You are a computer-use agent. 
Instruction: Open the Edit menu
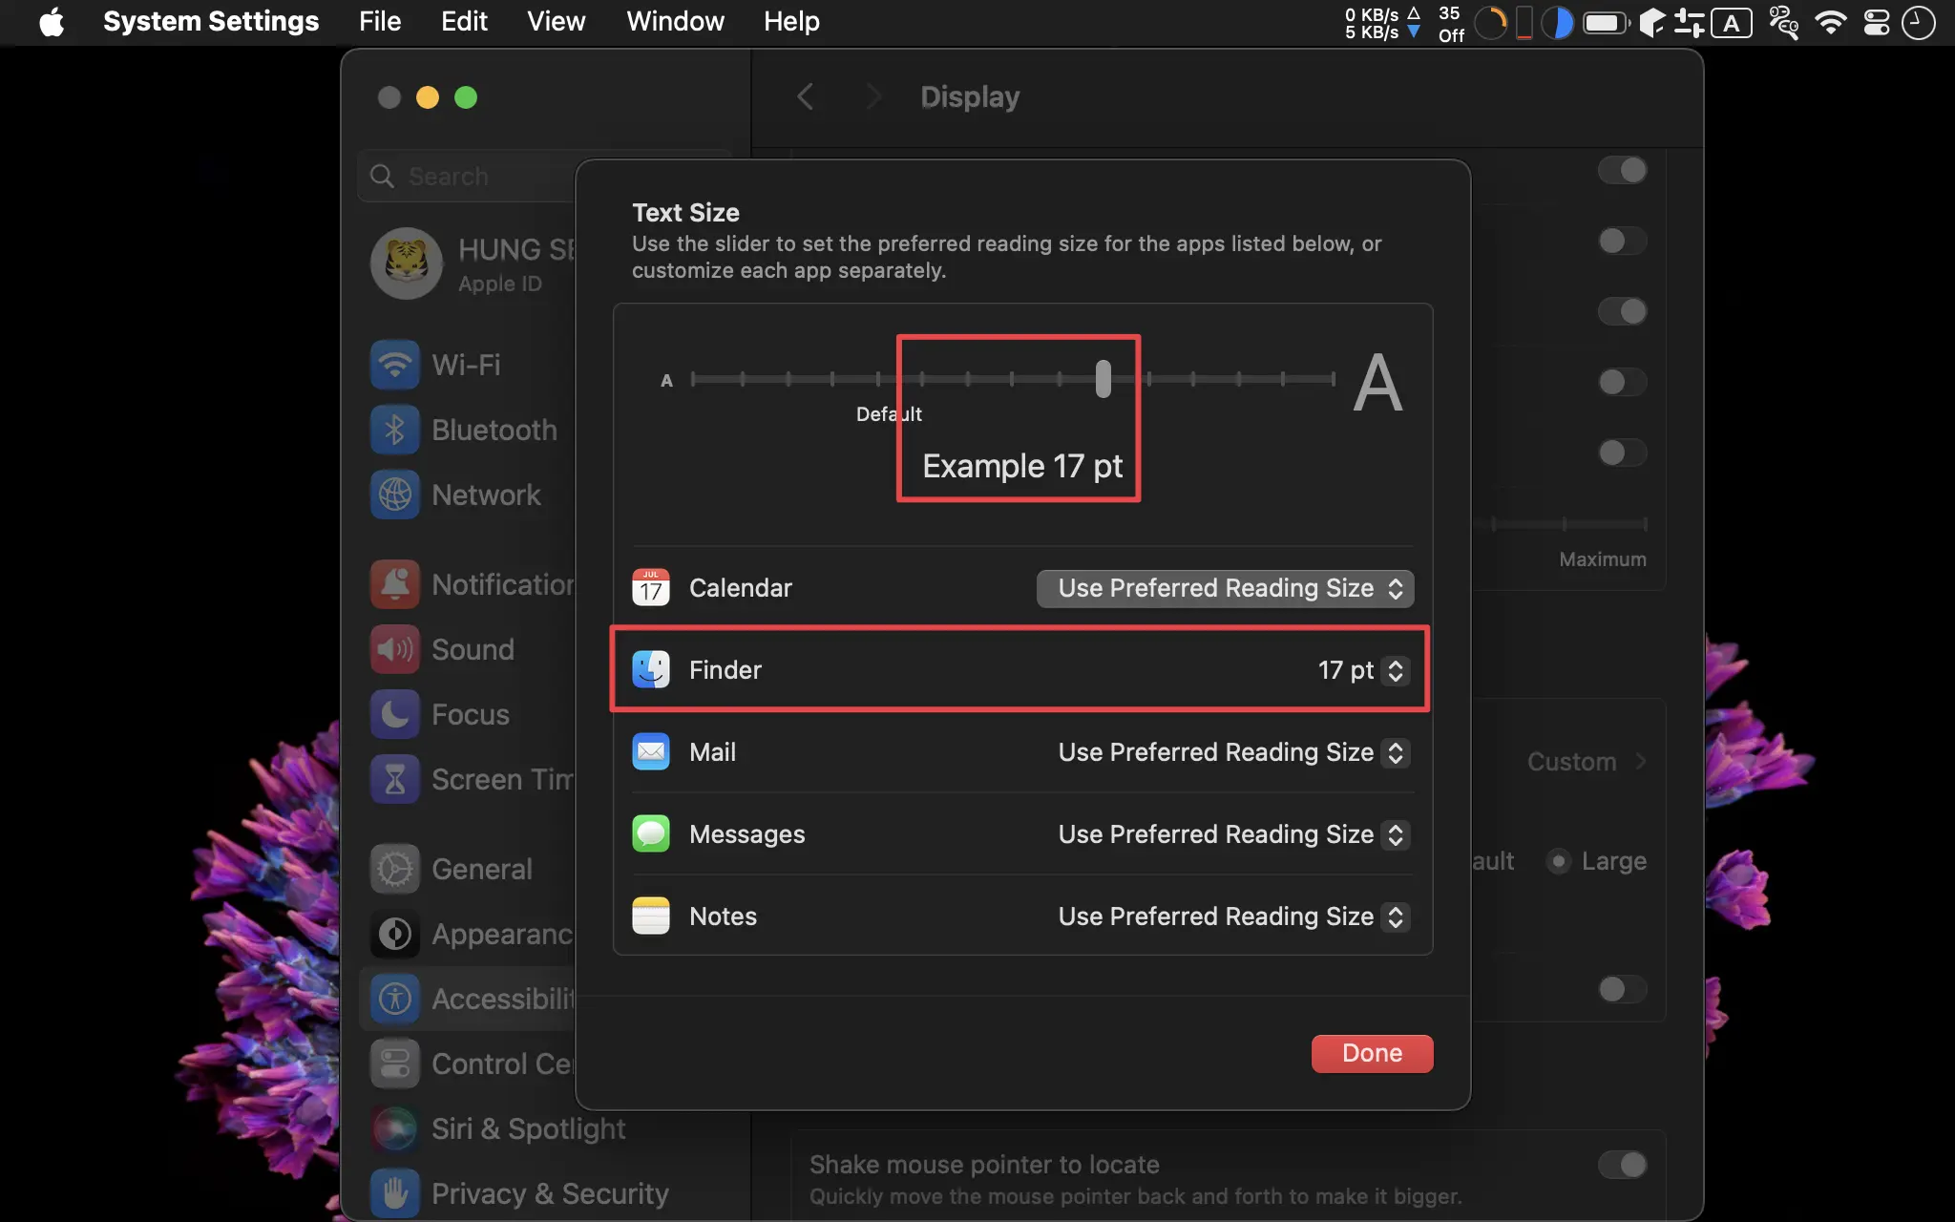[464, 21]
